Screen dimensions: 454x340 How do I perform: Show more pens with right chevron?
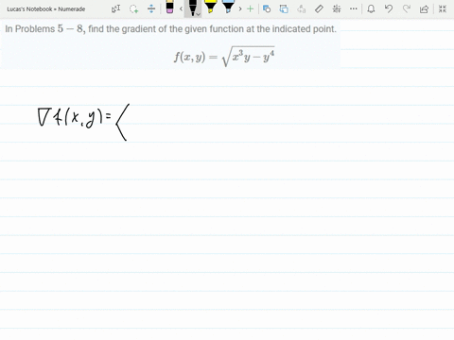tap(240, 8)
